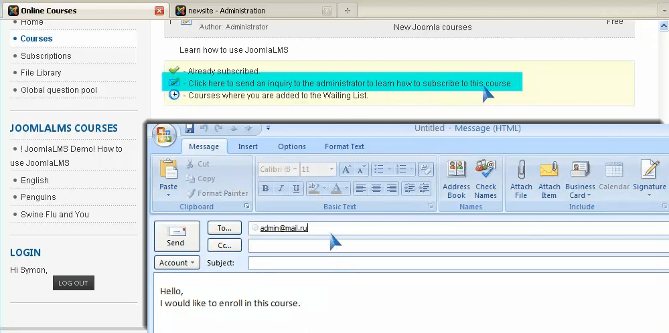Click into the Subject field

(459, 263)
